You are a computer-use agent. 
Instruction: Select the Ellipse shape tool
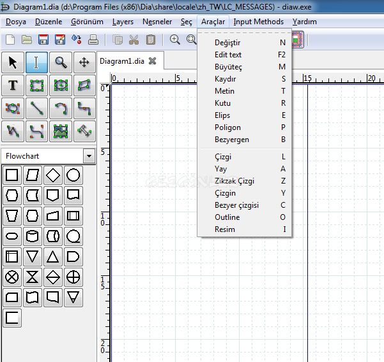coord(61,85)
